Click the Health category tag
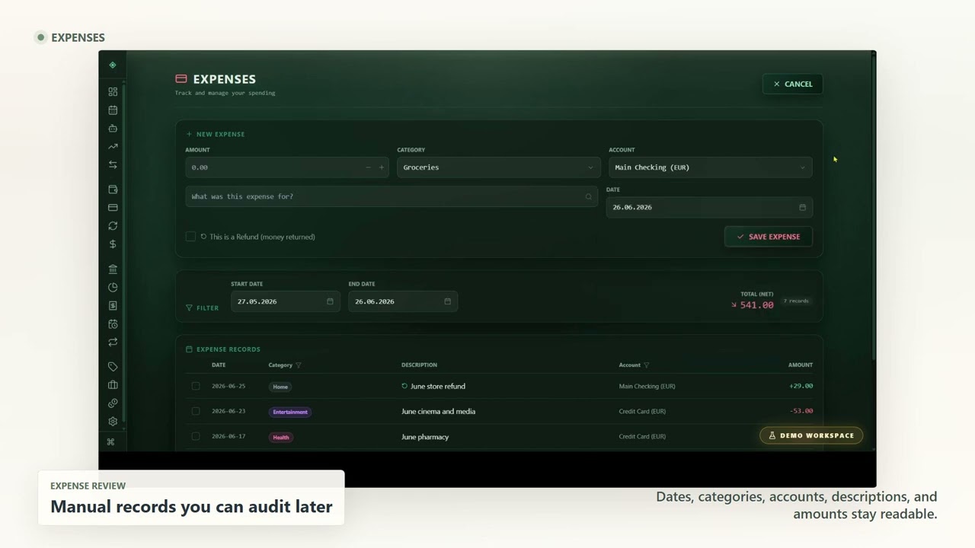 281,438
